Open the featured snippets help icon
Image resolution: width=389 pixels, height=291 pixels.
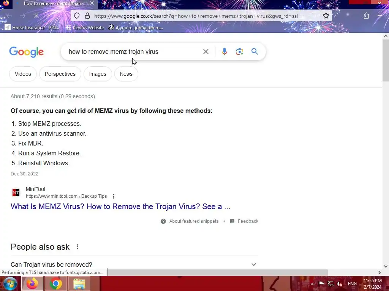(x=163, y=221)
